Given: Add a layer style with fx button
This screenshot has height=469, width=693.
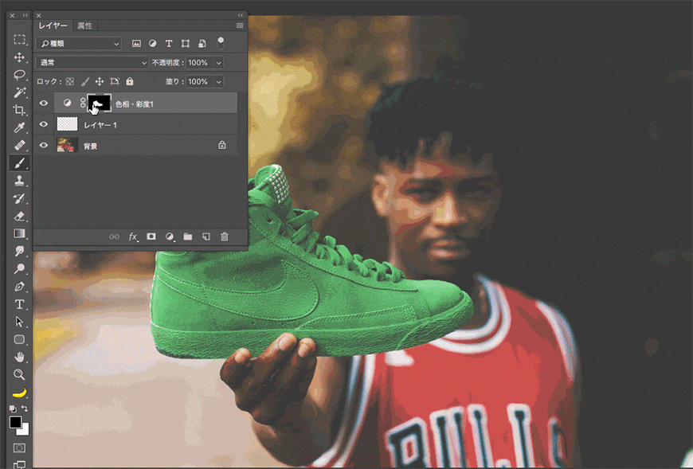Looking at the screenshot, I should [x=133, y=236].
